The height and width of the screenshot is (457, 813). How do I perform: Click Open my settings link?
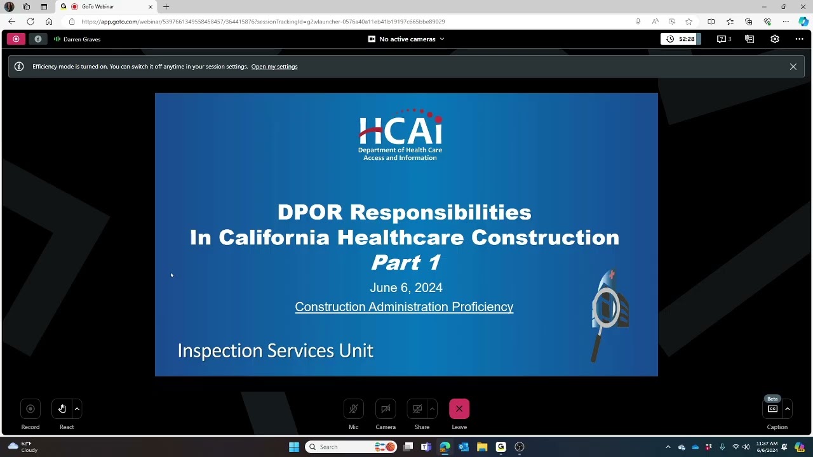(x=274, y=67)
